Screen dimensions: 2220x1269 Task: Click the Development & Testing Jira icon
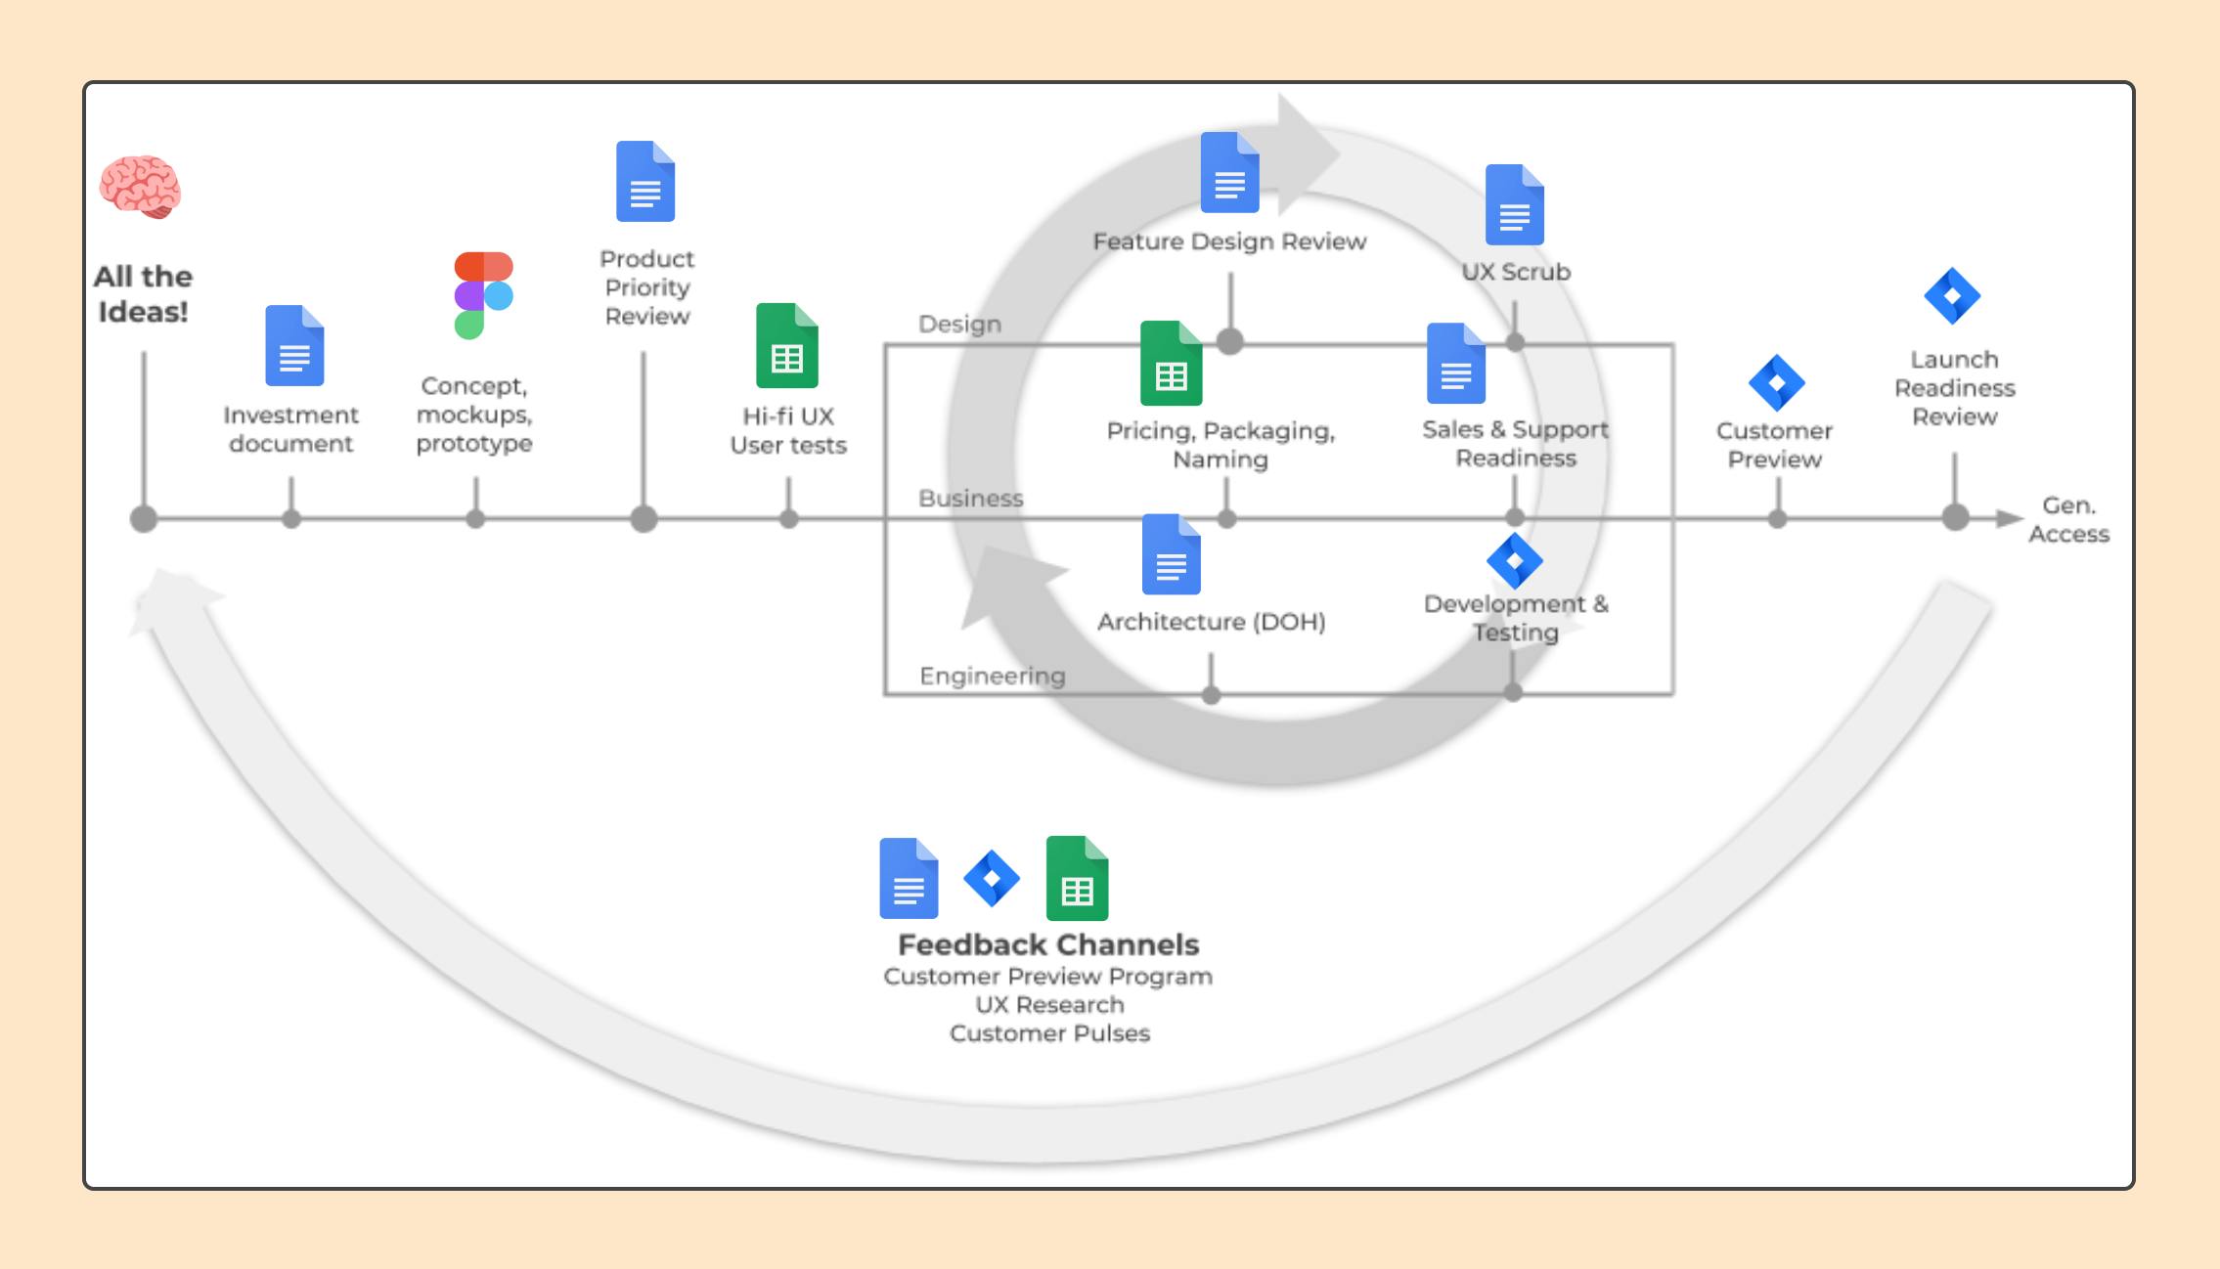click(x=1514, y=561)
